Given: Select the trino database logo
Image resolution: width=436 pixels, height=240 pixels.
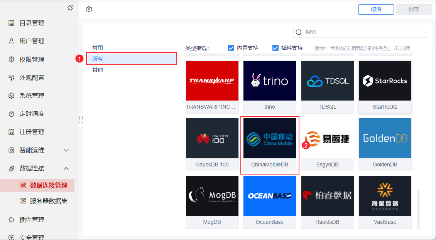Looking at the screenshot, I should [x=270, y=81].
